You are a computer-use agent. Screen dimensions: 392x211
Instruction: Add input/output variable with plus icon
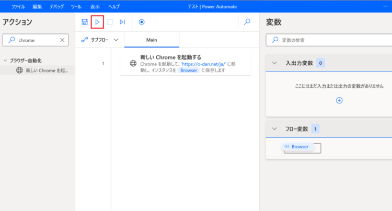[x=339, y=100]
